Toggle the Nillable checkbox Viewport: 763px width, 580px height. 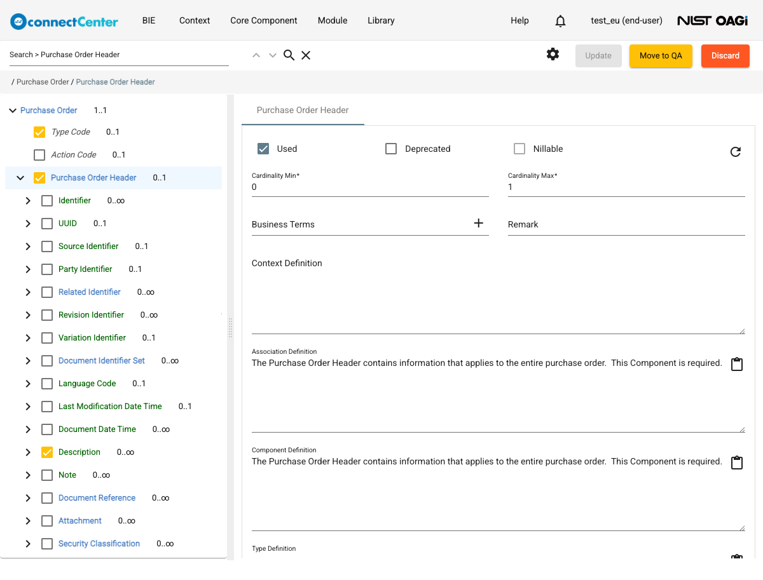[519, 149]
